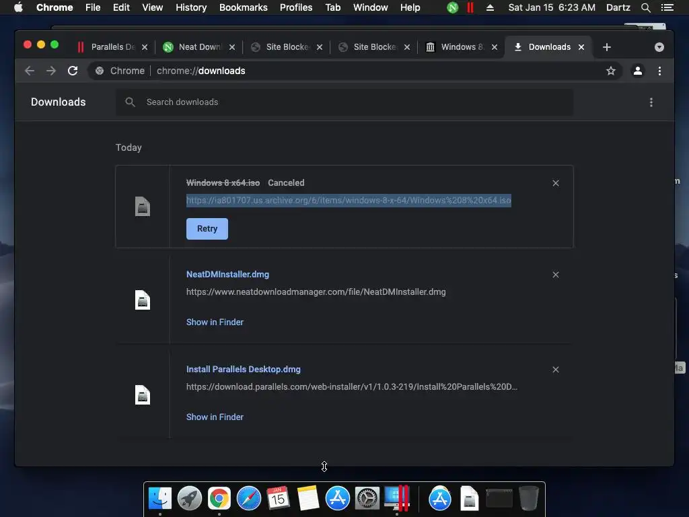The width and height of the screenshot is (689, 517).
Task: Click the file icon of NeatDMInstaller.dmg
Action: [x=143, y=300]
